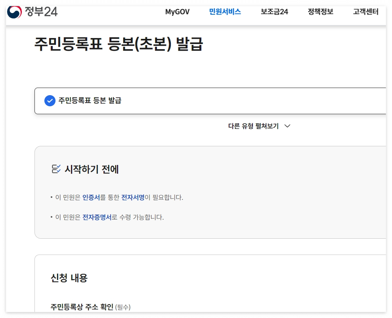Open the 보조금24 menu

point(274,12)
